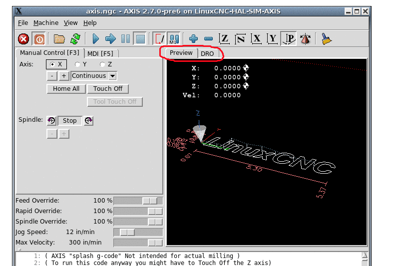Viewport: 393px width, 266px height.
Task: Zoom out with the minus icon
Action: point(208,39)
